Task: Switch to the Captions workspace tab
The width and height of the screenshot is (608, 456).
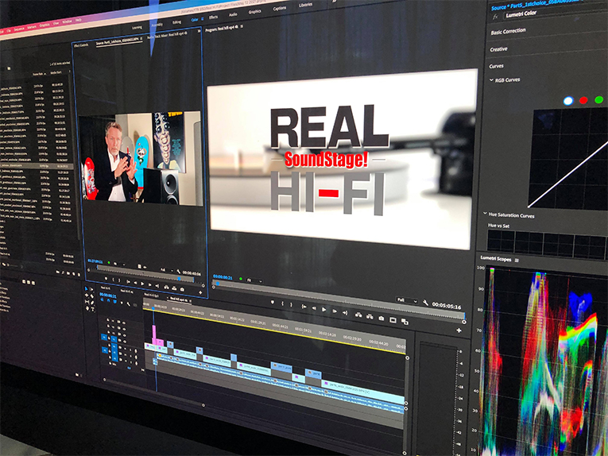Action: click(x=279, y=8)
